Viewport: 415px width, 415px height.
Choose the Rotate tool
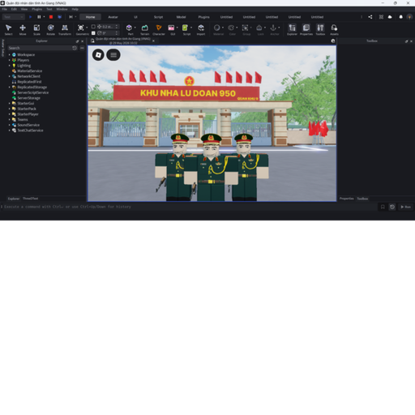(50, 29)
